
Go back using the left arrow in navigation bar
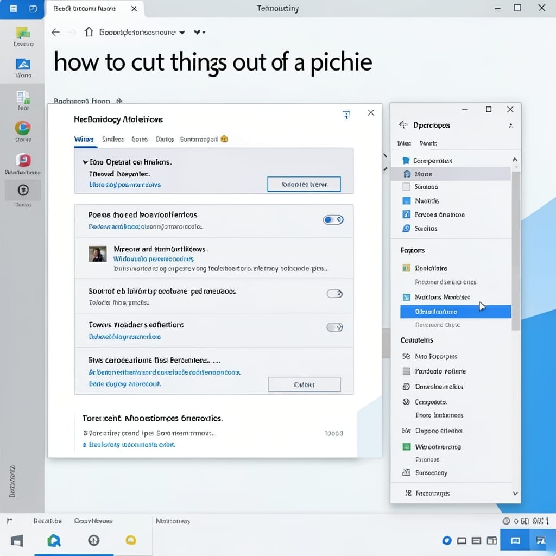56,33
